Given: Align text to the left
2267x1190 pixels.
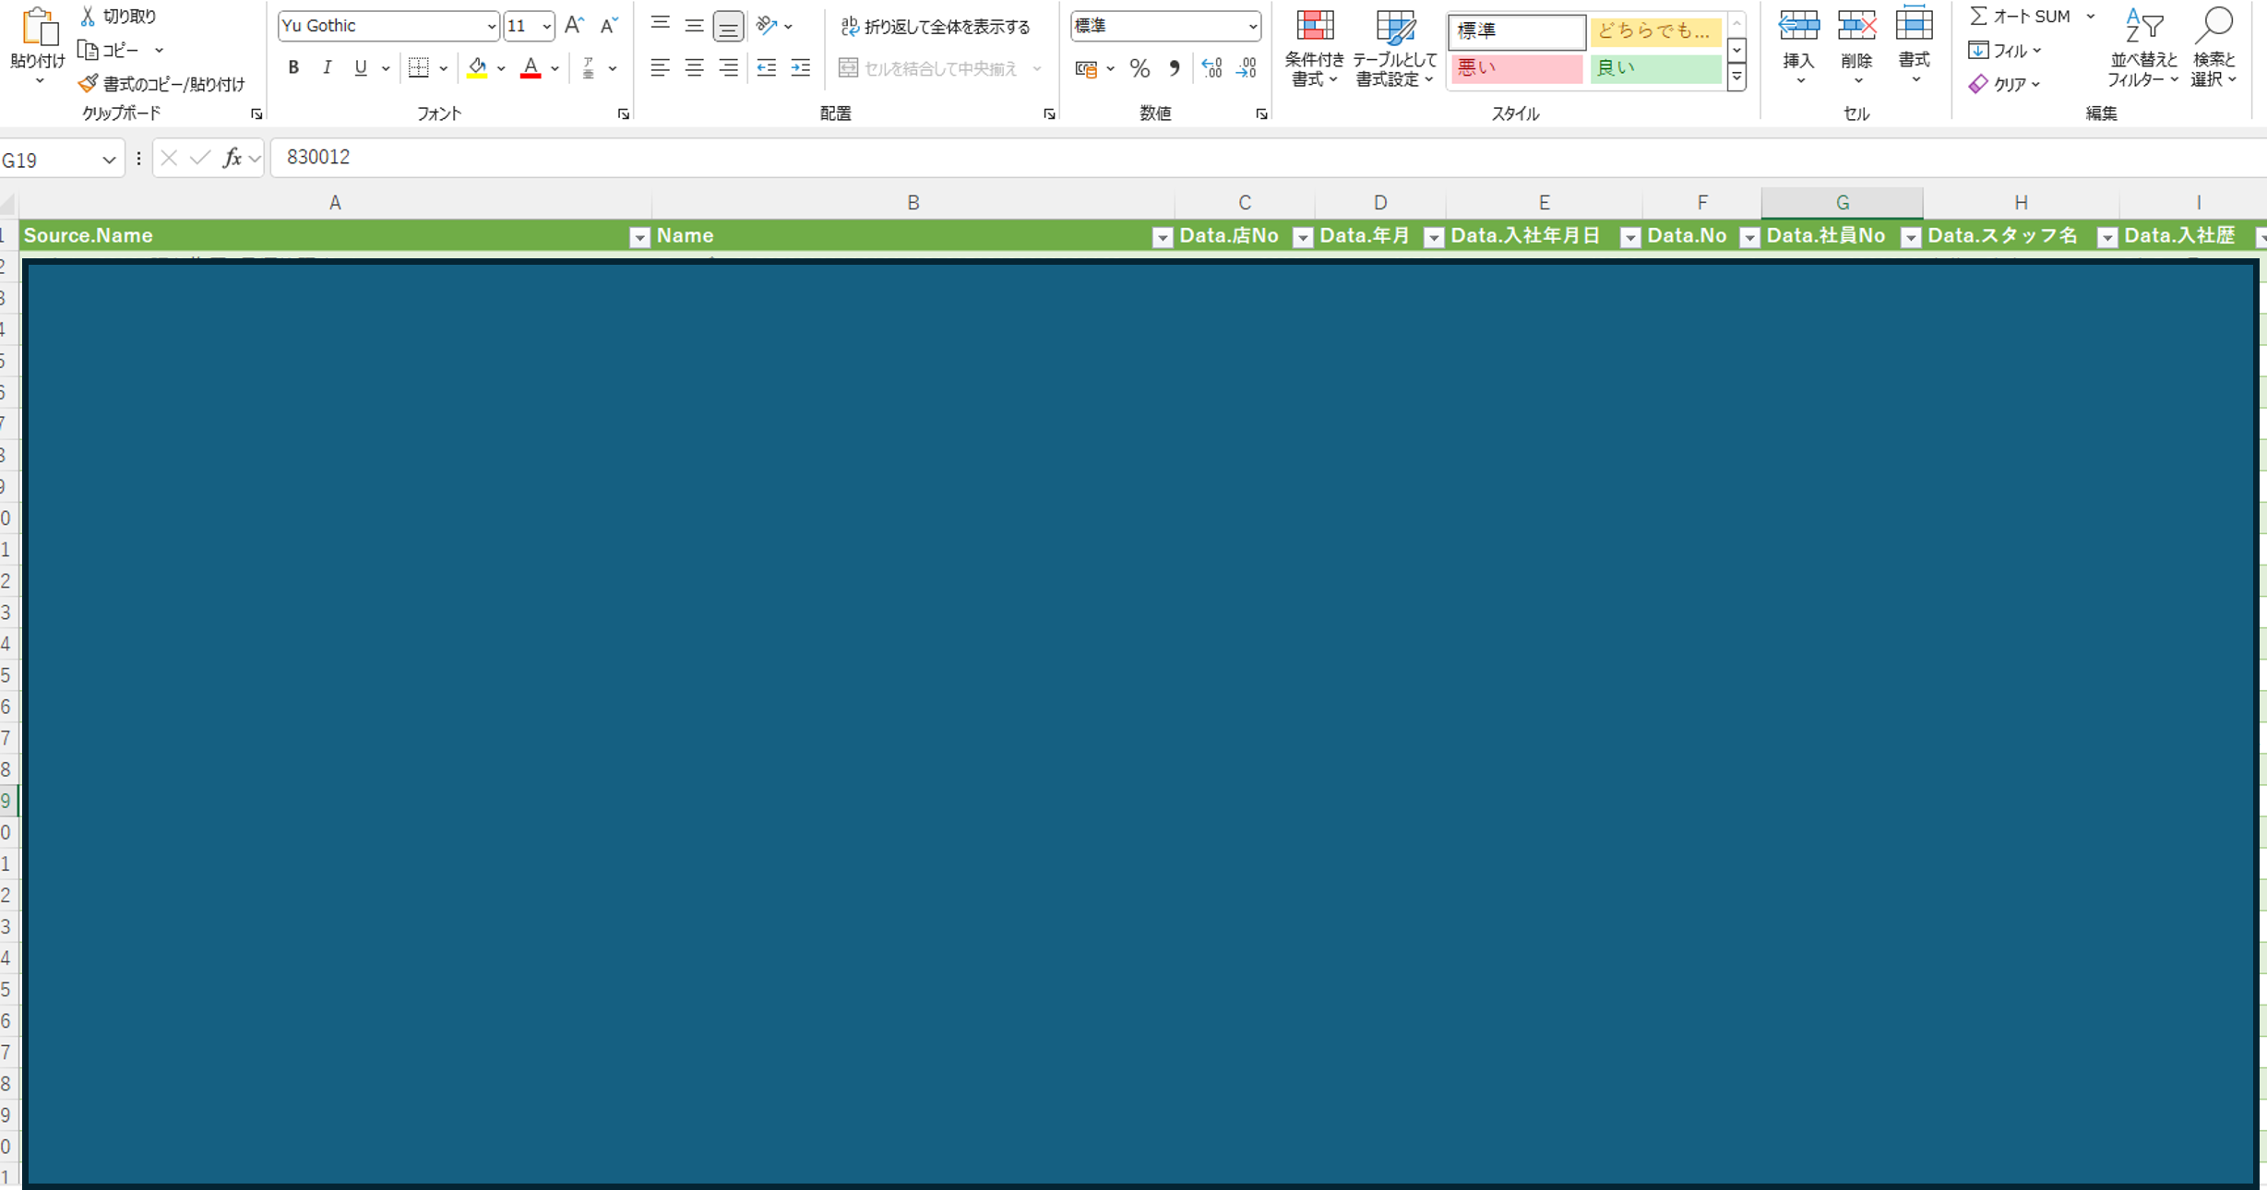Looking at the screenshot, I should coord(660,67).
